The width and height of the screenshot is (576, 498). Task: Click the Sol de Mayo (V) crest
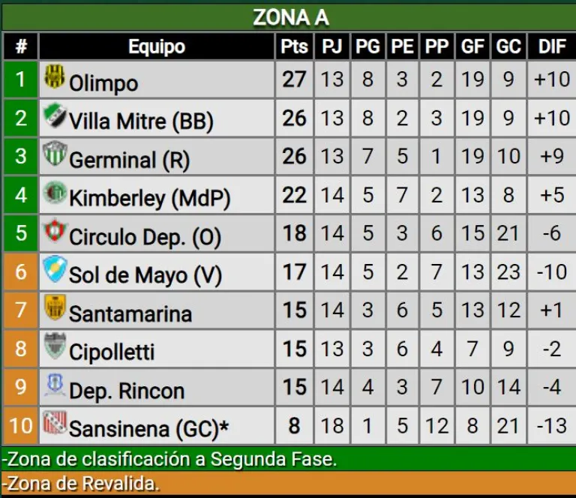click(54, 269)
